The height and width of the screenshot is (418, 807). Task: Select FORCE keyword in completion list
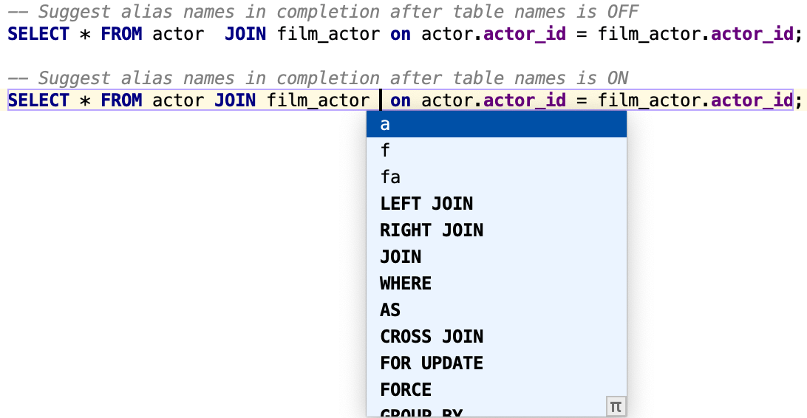[496, 390]
